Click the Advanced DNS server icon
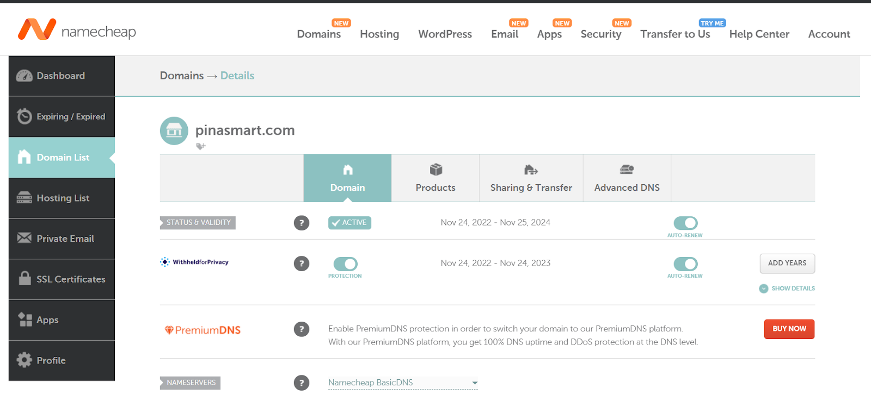871x401 pixels. pos(627,170)
